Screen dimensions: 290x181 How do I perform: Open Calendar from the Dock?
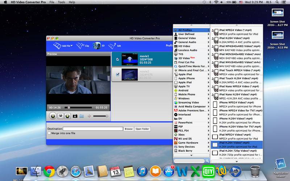(x=116, y=171)
